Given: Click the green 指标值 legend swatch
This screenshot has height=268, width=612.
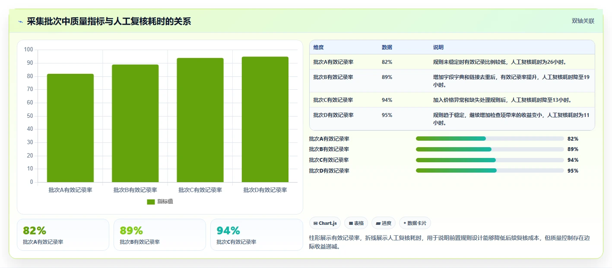Looking at the screenshot, I should click(x=151, y=202).
